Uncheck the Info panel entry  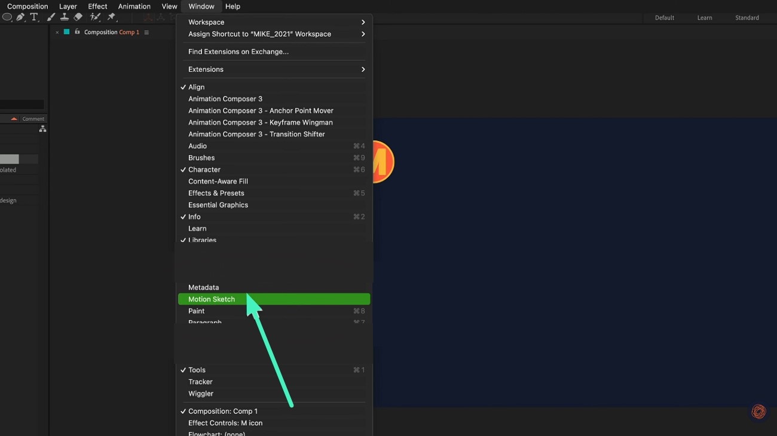194,216
